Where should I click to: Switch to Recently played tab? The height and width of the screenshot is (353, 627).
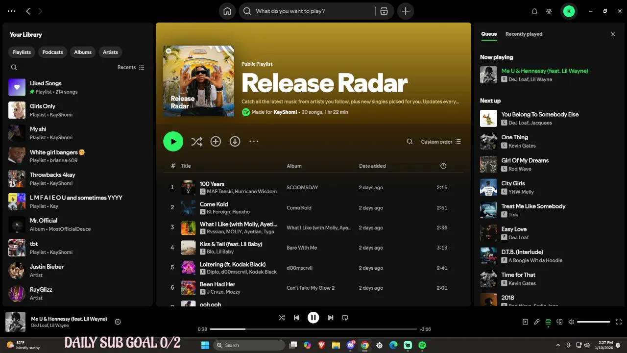(524, 34)
